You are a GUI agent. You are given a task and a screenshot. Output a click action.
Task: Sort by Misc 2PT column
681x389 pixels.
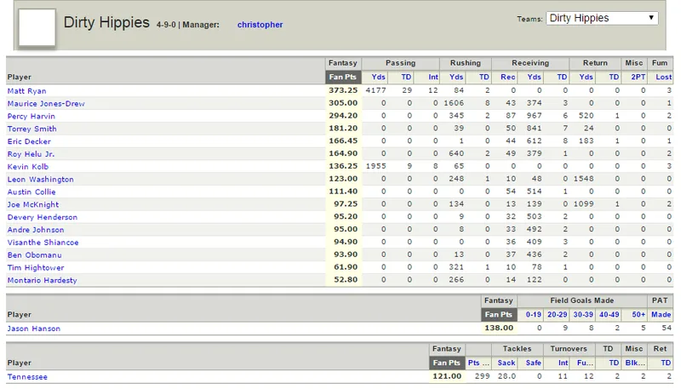[638, 77]
